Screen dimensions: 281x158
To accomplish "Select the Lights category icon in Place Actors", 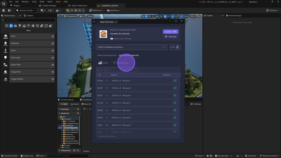I will [20, 26].
